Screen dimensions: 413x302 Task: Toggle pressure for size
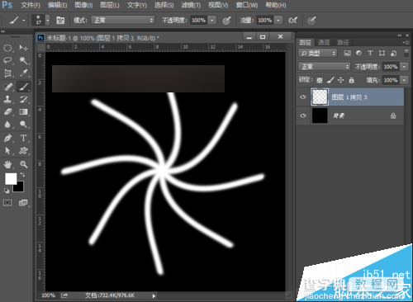click(x=311, y=21)
